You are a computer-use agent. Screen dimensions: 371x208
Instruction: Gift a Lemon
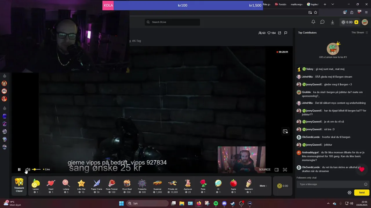point(36,186)
